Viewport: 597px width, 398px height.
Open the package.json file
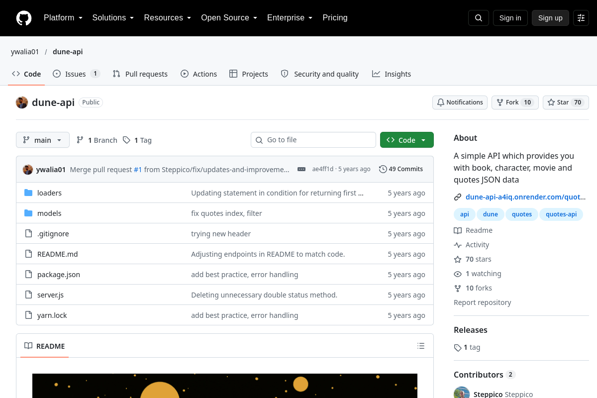[x=59, y=275]
